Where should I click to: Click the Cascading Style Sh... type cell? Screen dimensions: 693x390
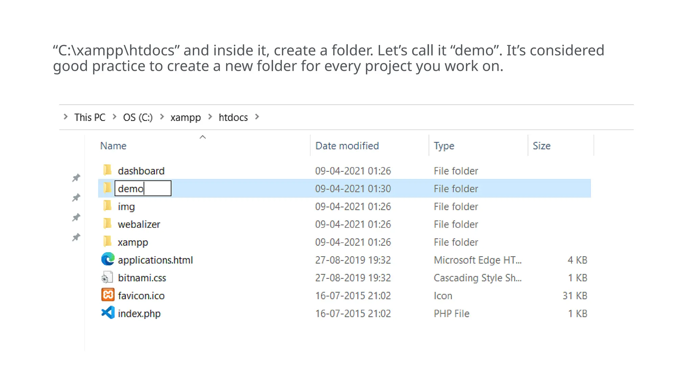click(477, 278)
